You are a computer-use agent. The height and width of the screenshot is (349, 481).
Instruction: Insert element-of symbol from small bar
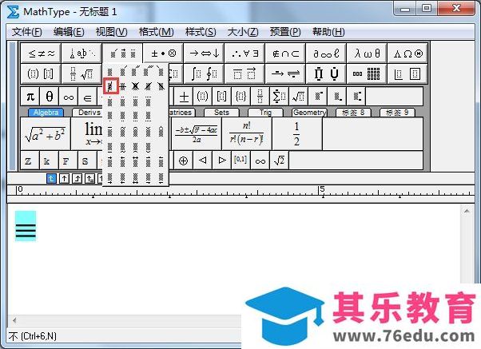pos(87,97)
